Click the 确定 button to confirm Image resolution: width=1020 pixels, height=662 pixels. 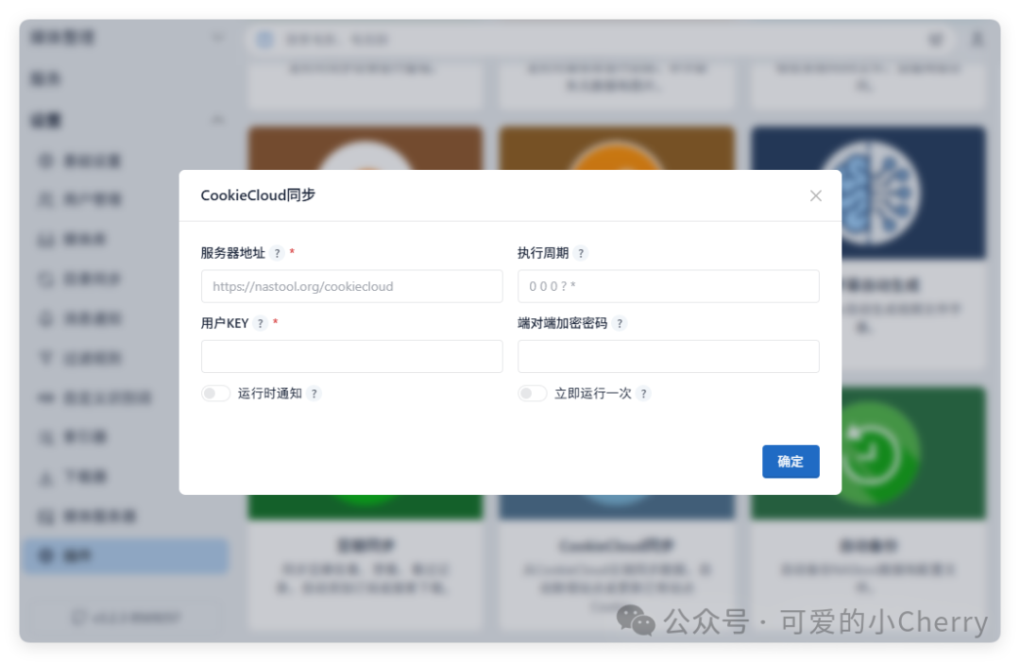[x=790, y=462]
